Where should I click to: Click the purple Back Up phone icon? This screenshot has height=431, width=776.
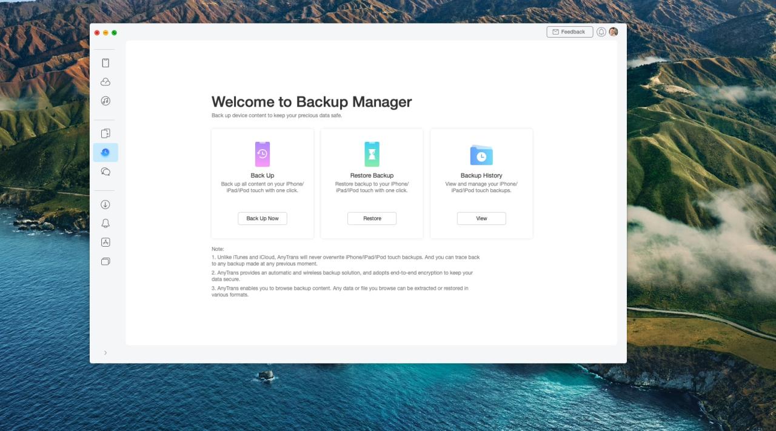(x=263, y=155)
